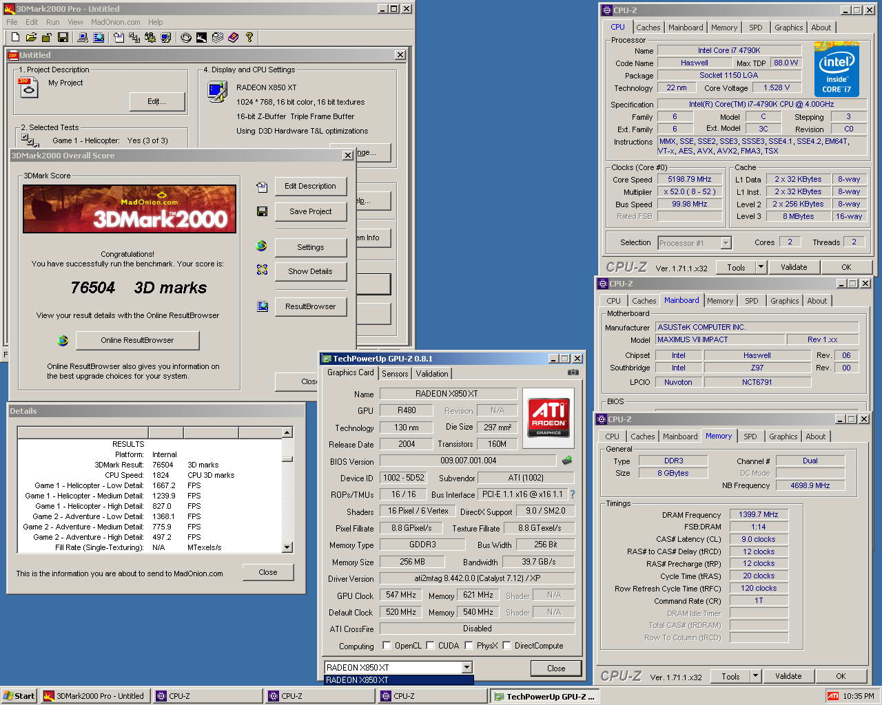Click the Close button in GPU-Z
This screenshot has width=882, height=705.
click(556, 668)
